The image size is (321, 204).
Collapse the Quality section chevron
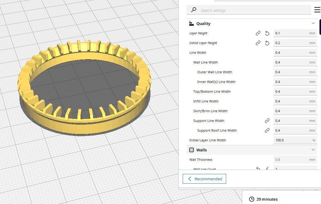[x=313, y=23]
